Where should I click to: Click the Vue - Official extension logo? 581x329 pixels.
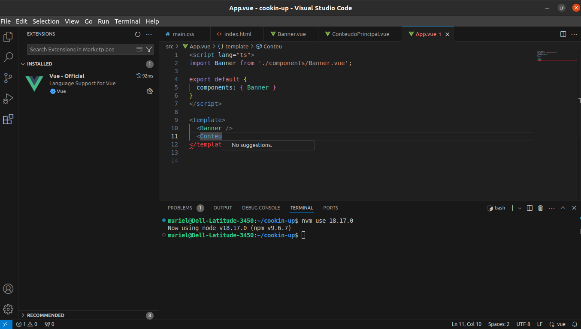(34, 83)
